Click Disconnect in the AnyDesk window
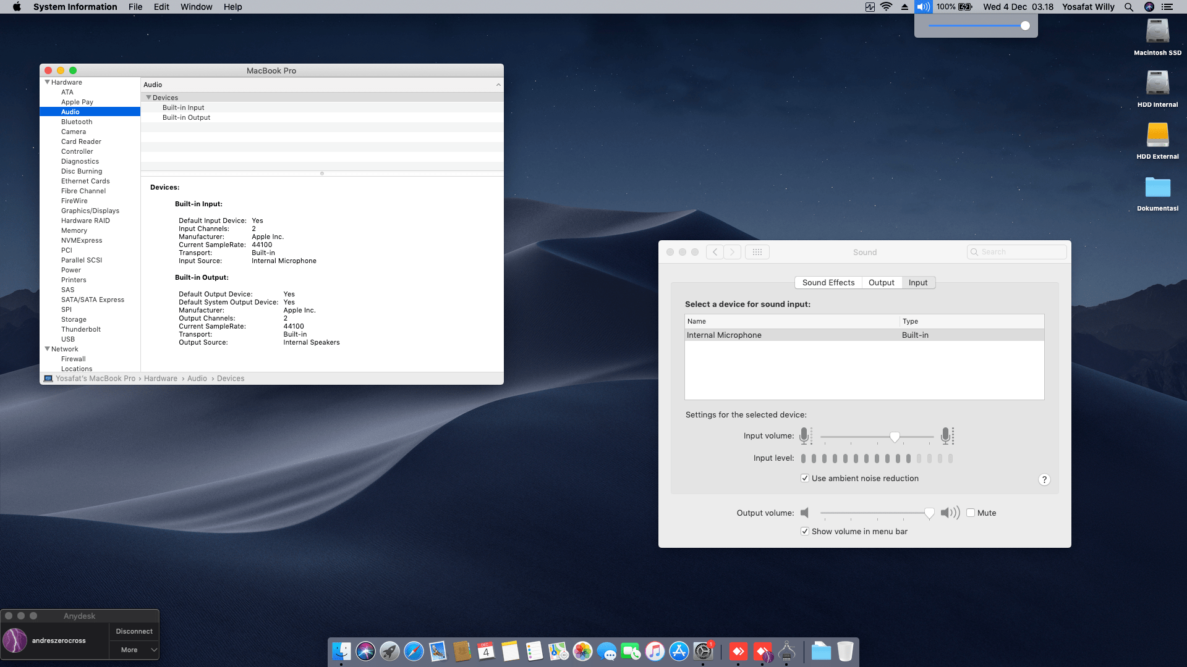The image size is (1187, 667). click(x=134, y=631)
